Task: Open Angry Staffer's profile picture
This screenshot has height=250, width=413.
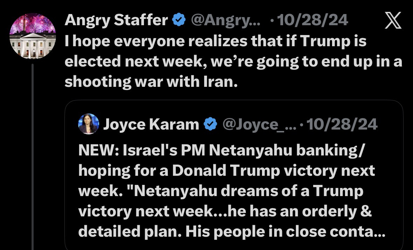Action: tap(32, 35)
